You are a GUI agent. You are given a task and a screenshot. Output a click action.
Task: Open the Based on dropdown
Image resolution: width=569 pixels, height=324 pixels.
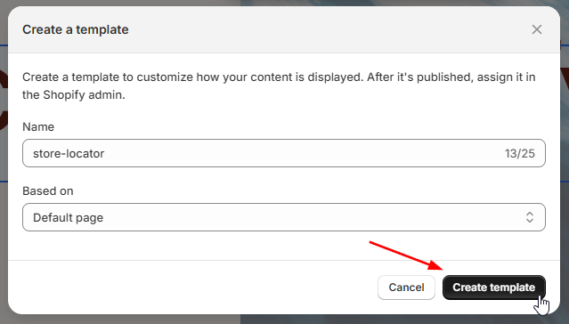pyautogui.click(x=284, y=217)
